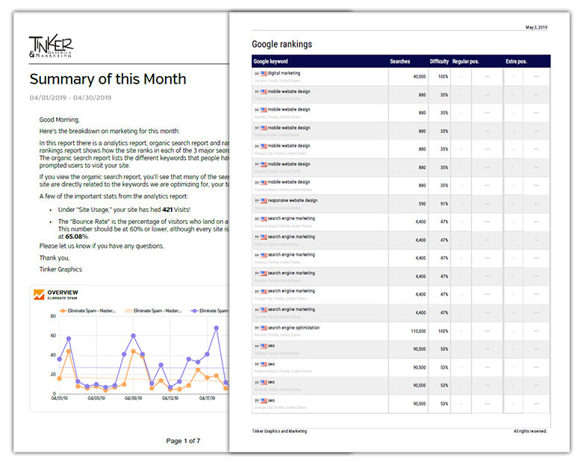581x462 pixels.
Task: Click the 40,500 searches value
Action: [420, 77]
